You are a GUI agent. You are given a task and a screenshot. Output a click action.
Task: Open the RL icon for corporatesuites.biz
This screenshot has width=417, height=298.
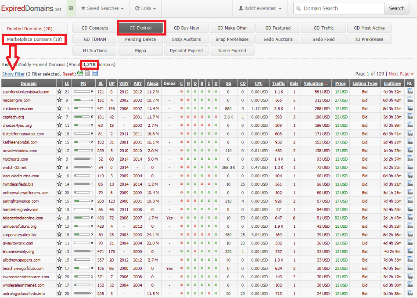click(x=410, y=235)
